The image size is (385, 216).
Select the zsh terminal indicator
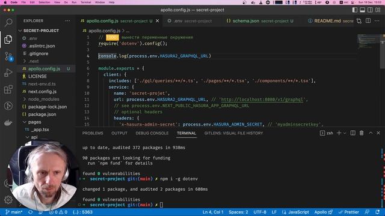pos(327,133)
